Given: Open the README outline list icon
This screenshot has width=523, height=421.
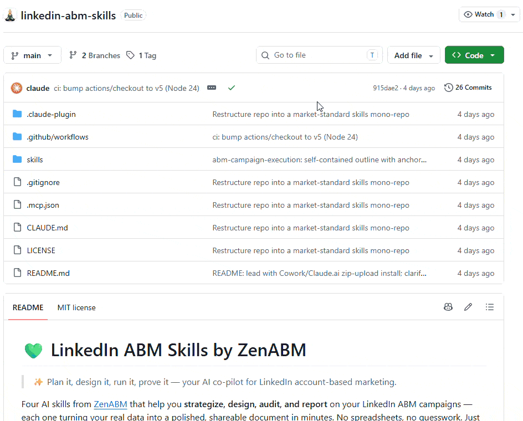Looking at the screenshot, I should [490, 307].
